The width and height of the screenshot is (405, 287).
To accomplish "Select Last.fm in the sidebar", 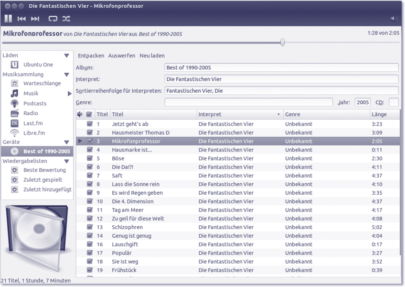I will (33, 123).
